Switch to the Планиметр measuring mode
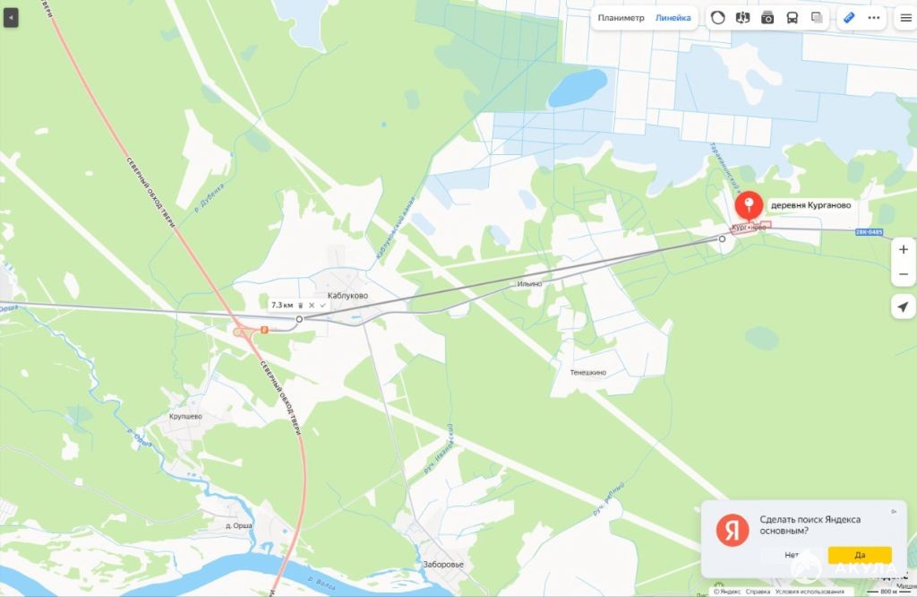The height and width of the screenshot is (597, 917). coord(621,18)
